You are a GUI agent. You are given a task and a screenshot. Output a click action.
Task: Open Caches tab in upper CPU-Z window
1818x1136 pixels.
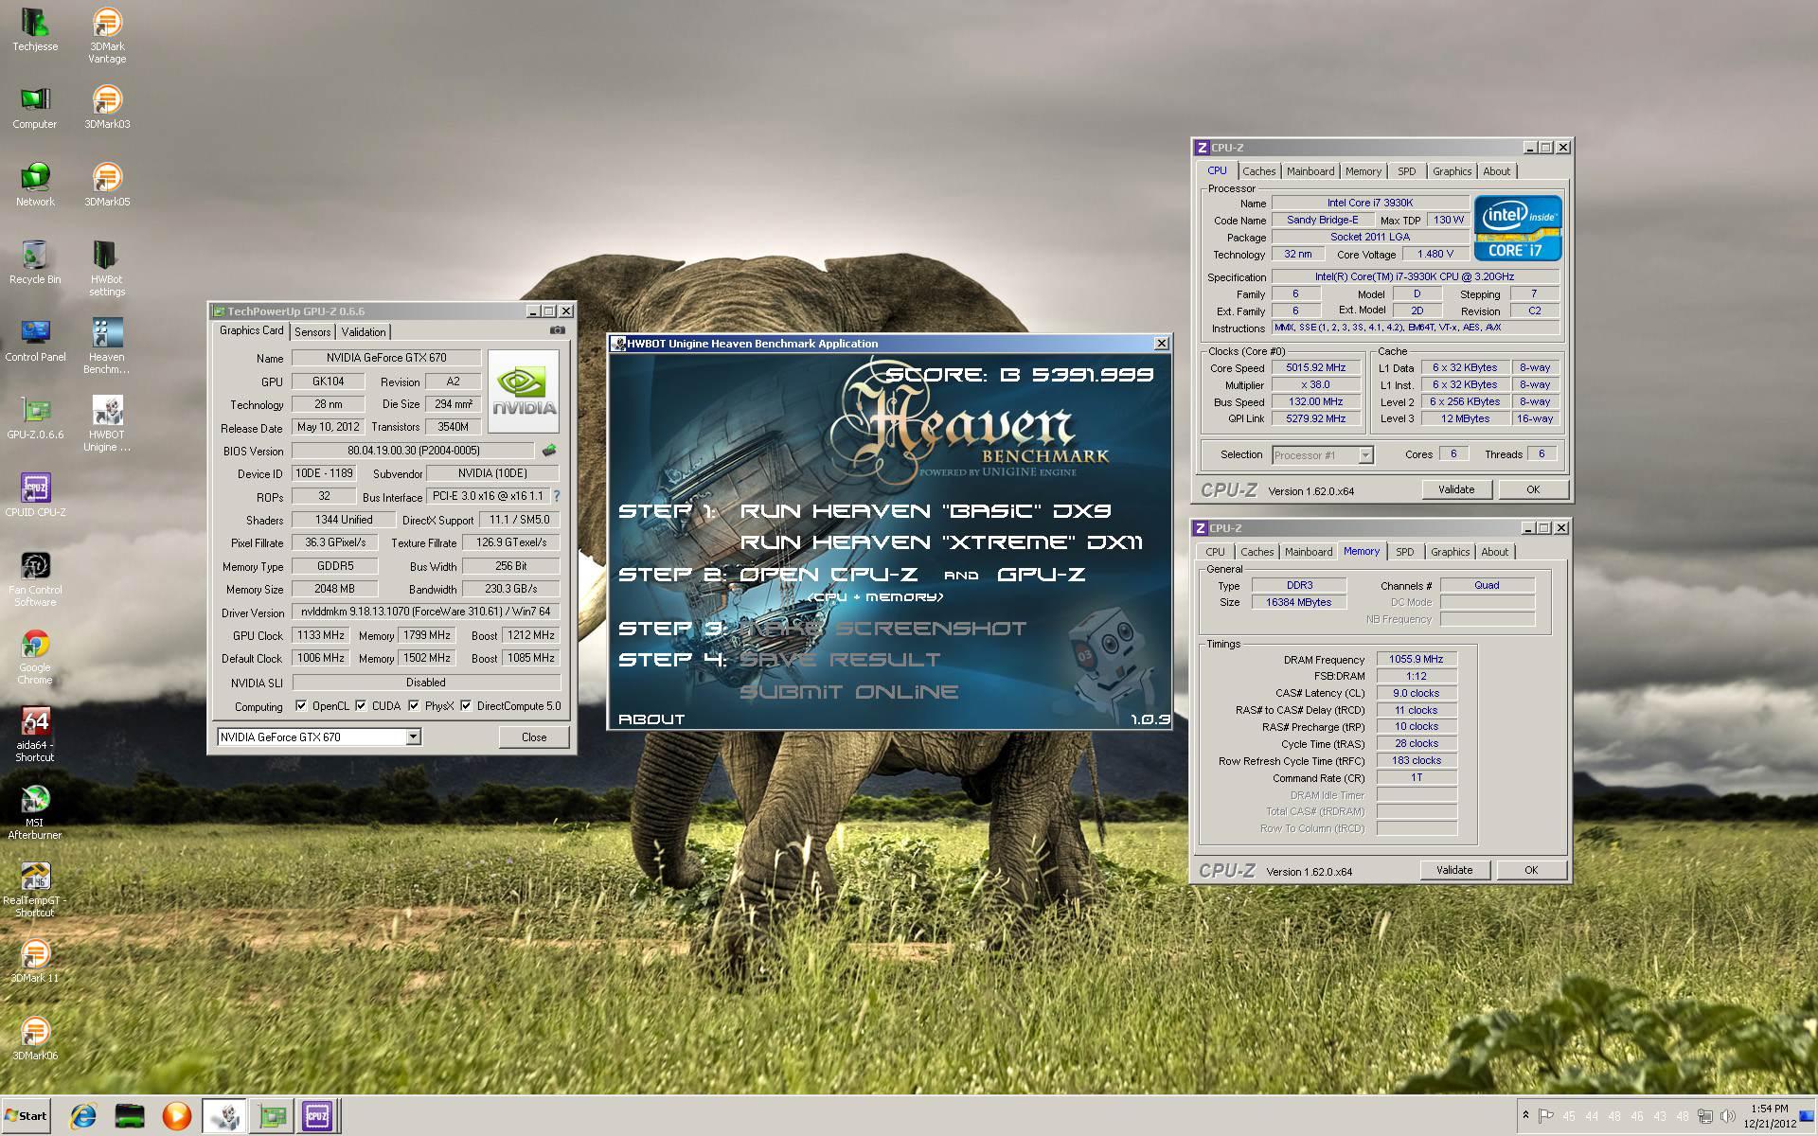pyautogui.click(x=1259, y=171)
